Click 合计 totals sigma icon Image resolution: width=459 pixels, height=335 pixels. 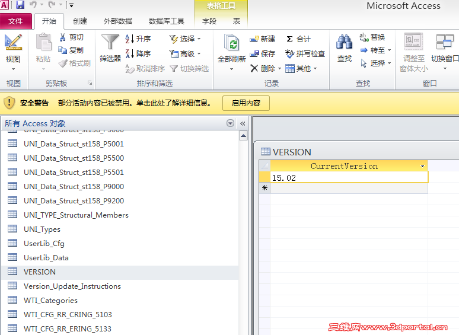click(289, 39)
